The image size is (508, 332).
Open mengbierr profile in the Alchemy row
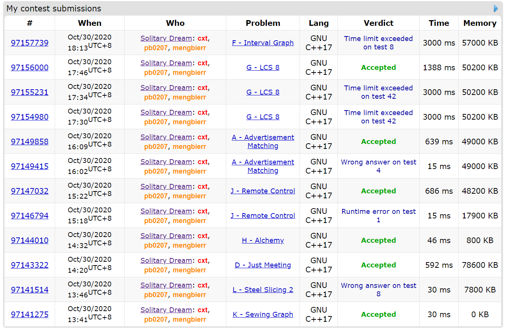[189, 245]
